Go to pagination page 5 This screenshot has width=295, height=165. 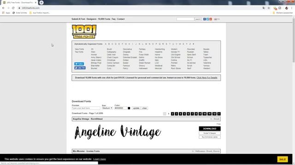coord(184,114)
